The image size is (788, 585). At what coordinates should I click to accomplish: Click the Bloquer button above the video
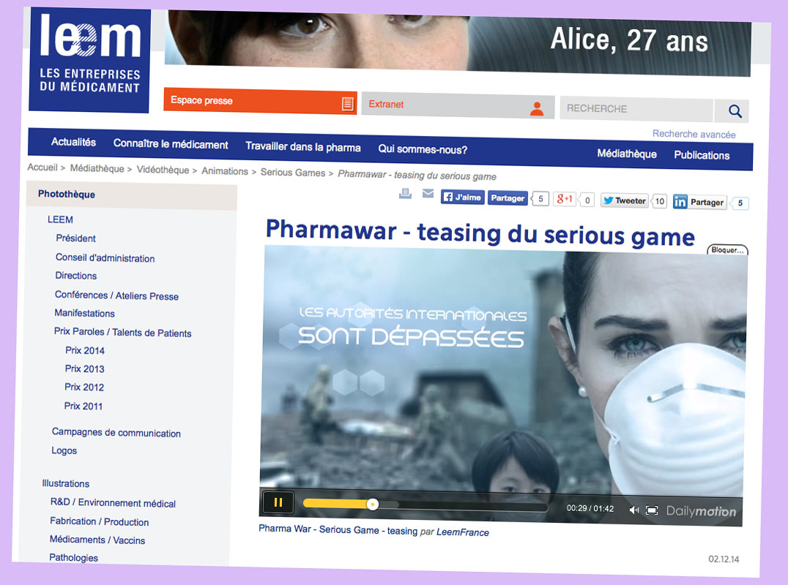(727, 251)
